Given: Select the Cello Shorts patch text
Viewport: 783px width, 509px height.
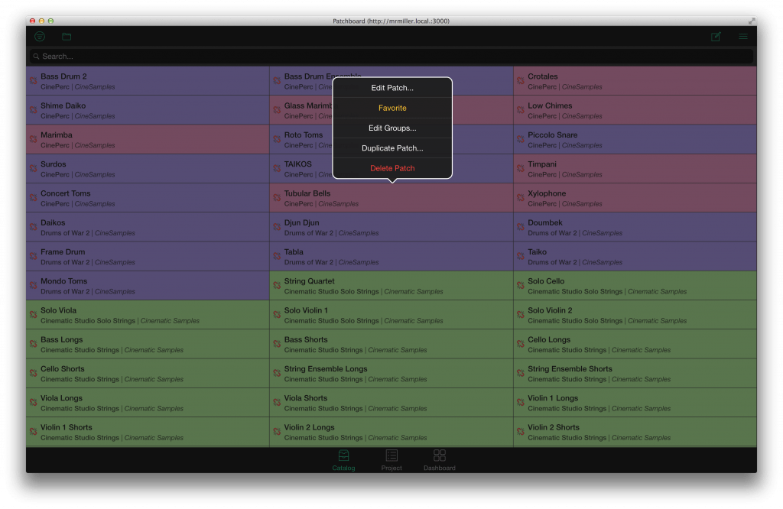Looking at the screenshot, I should pos(63,369).
